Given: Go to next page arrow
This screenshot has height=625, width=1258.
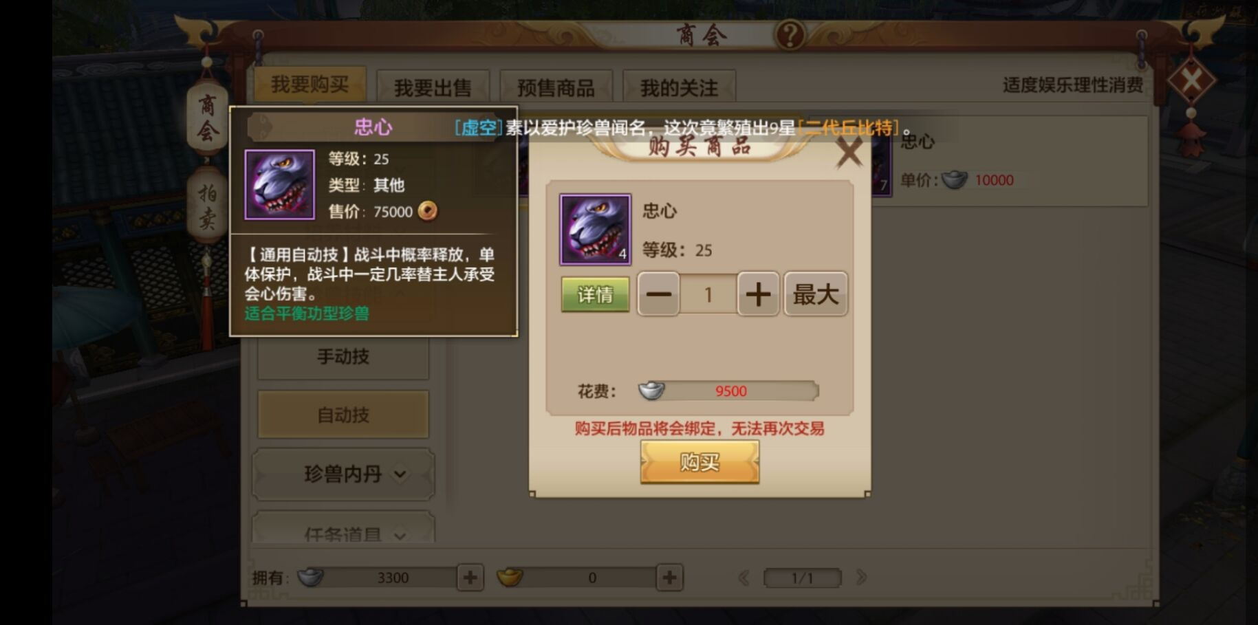Looking at the screenshot, I should coord(861,578).
